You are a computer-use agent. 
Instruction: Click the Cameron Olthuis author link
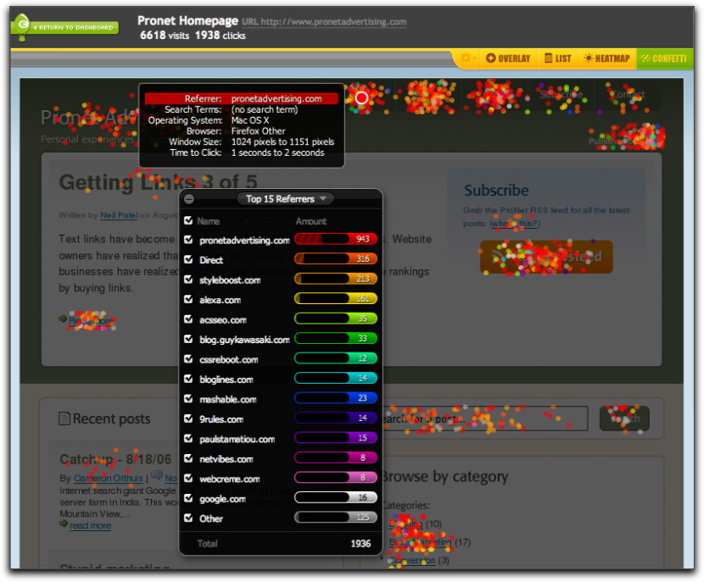[109, 479]
